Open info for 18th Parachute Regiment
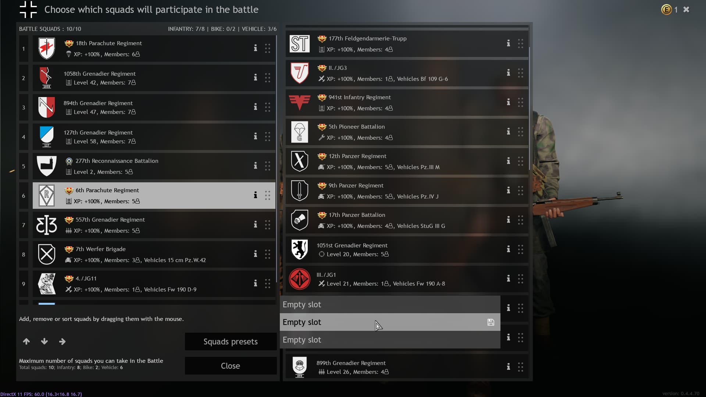 (x=255, y=48)
